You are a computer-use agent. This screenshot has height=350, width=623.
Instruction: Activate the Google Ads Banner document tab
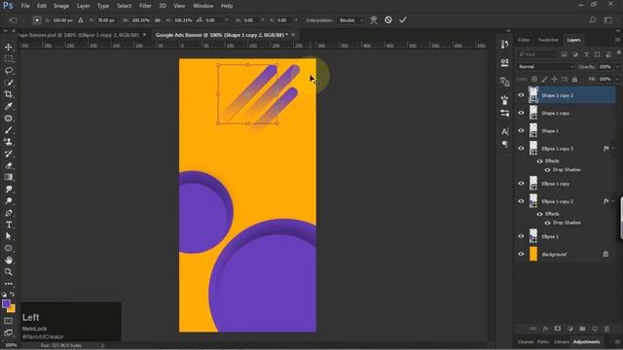(x=221, y=35)
